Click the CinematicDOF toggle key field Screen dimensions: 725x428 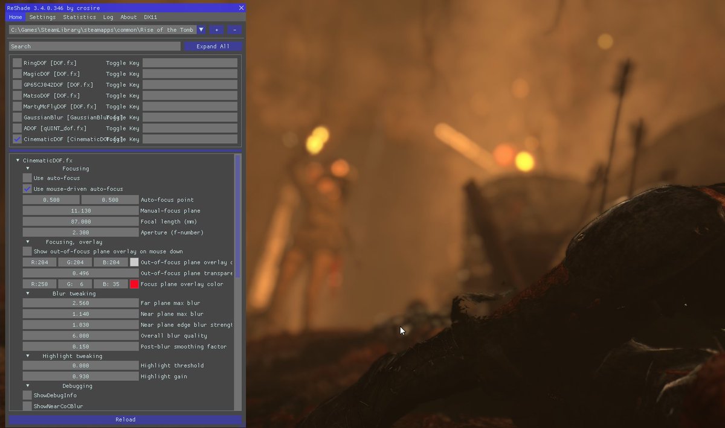190,139
